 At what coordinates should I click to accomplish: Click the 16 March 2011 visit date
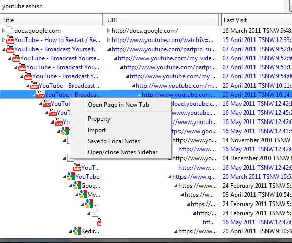click(257, 31)
